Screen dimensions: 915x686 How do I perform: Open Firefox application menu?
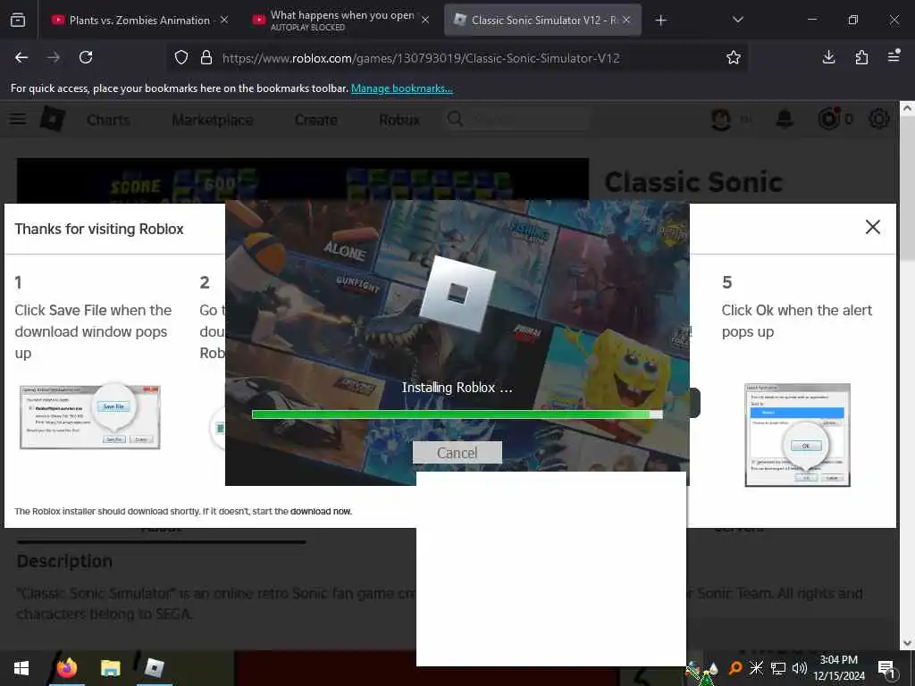pyautogui.click(x=894, y=56)
